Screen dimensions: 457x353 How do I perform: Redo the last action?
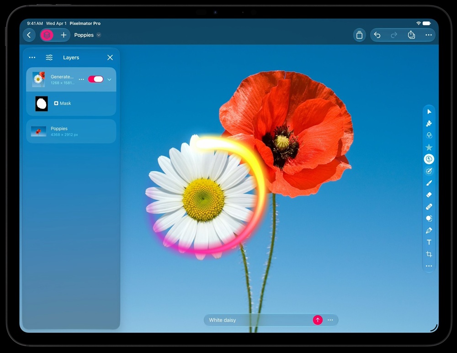(x=394, y=35)
